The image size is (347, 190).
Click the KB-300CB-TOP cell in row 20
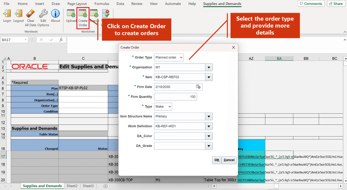pyautogui.click(x=131, y=180)
